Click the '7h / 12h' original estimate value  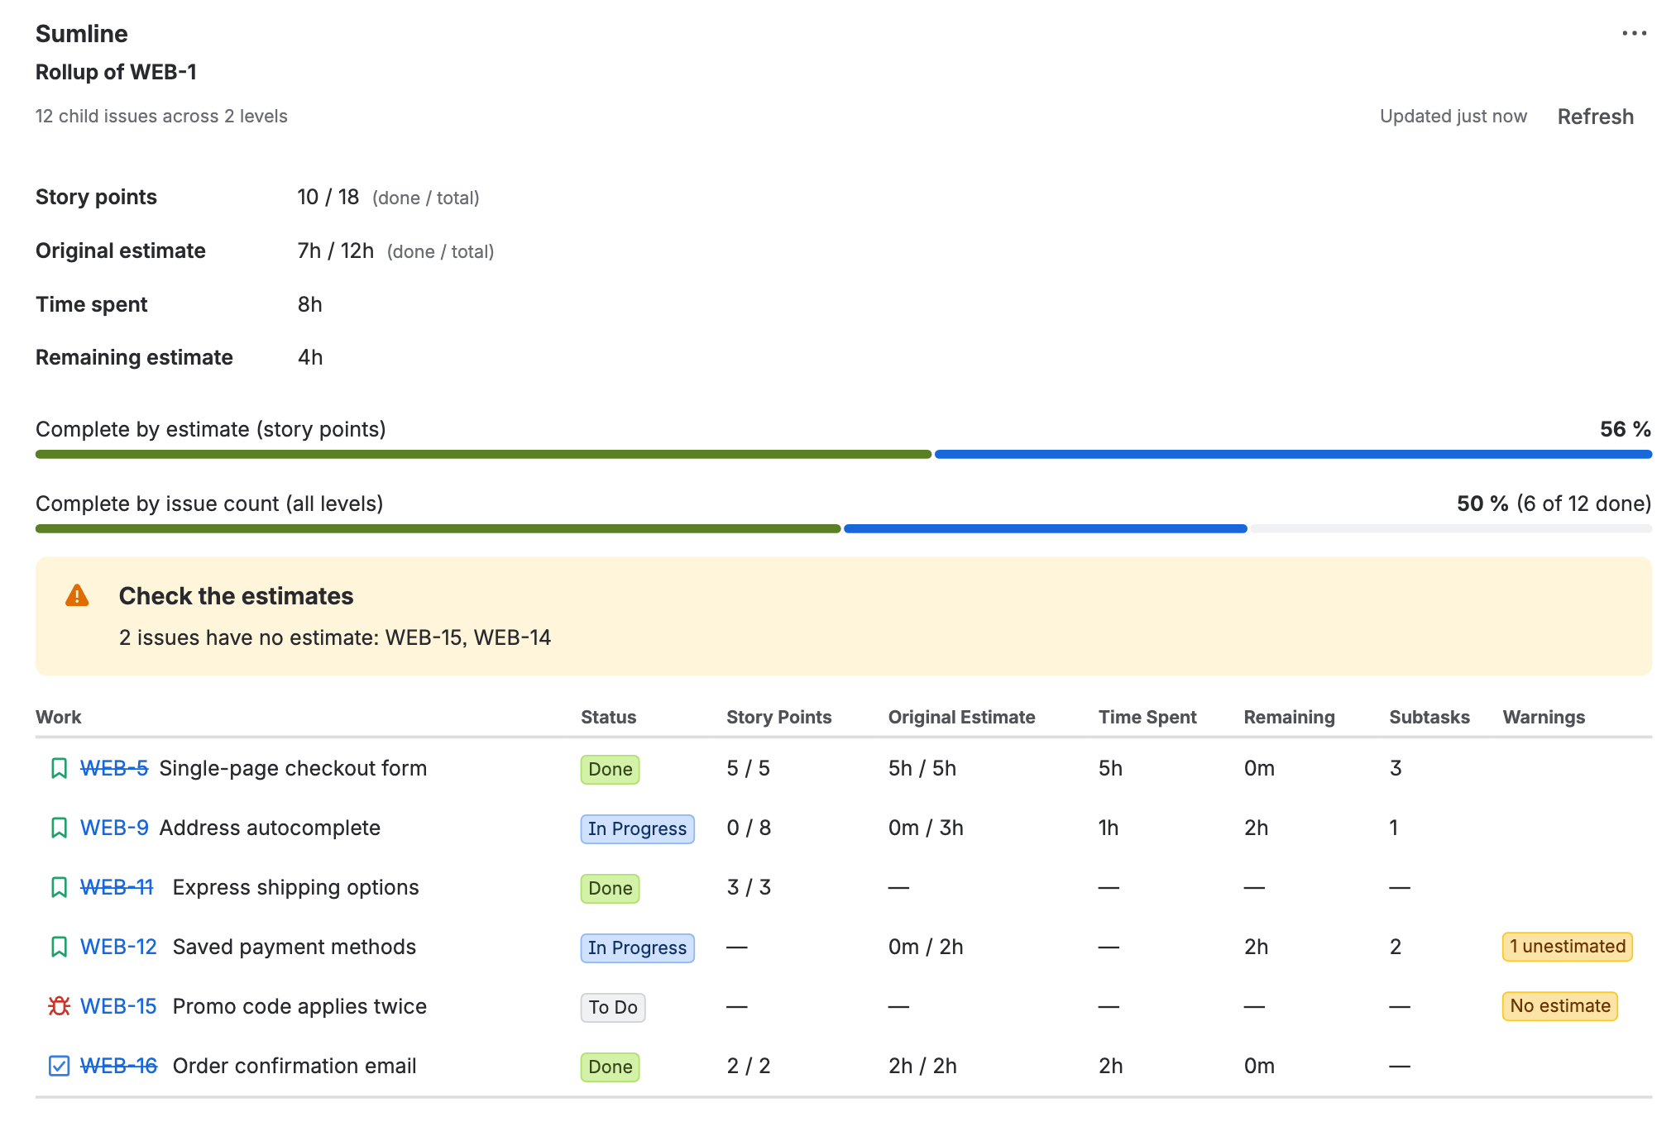pyautogui.click(x=335, y=251)
